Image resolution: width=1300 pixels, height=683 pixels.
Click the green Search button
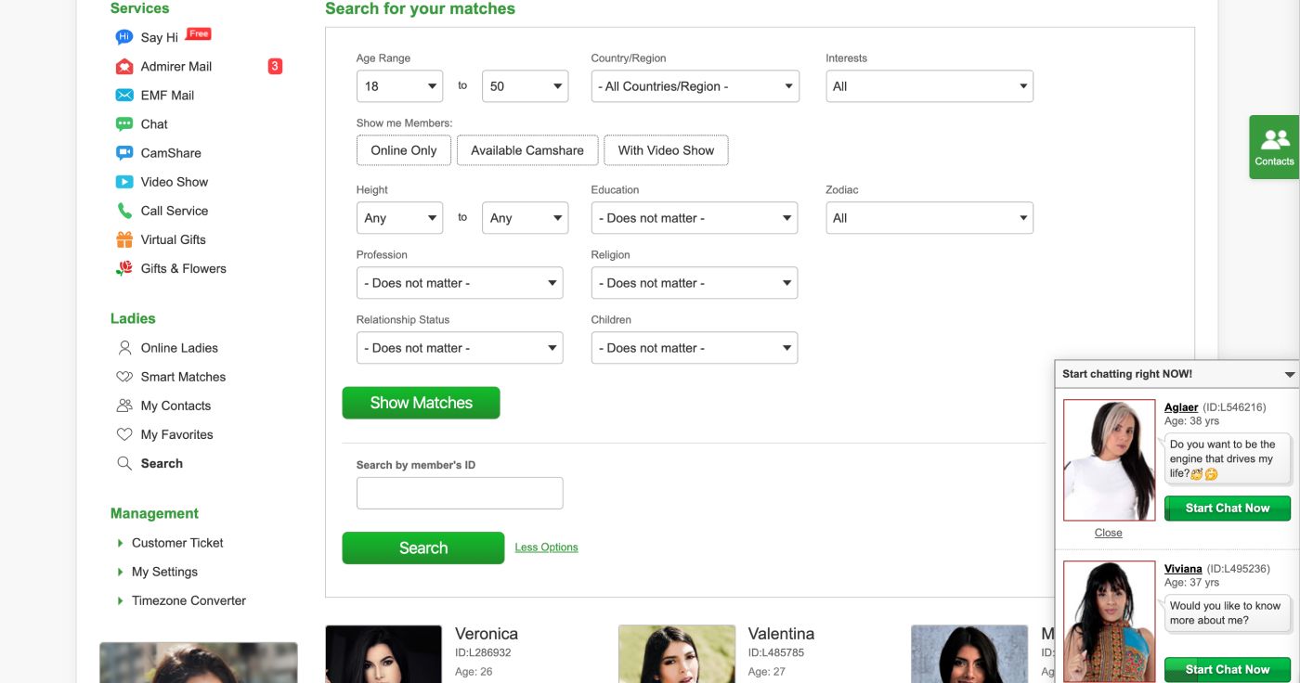pyautogui.click(x=423, y=548)
